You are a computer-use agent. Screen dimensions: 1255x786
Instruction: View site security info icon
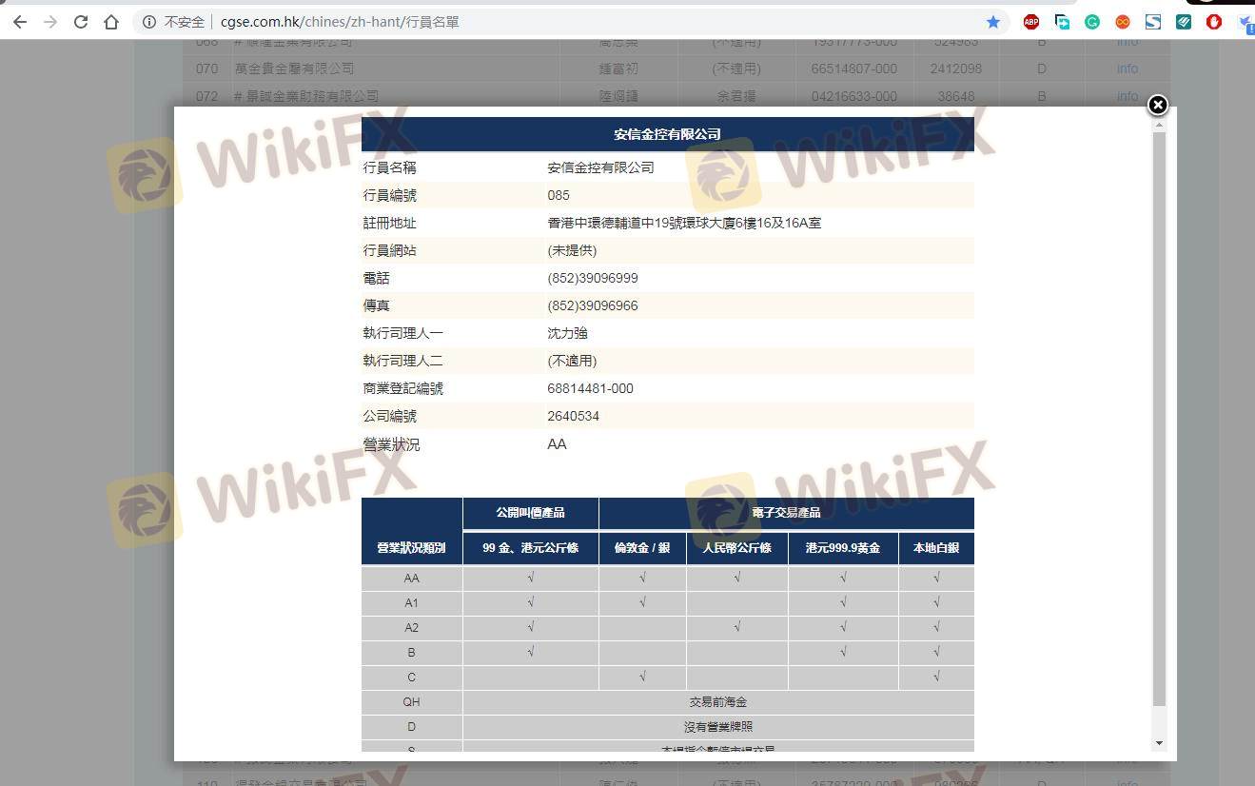tap(149, 22)
